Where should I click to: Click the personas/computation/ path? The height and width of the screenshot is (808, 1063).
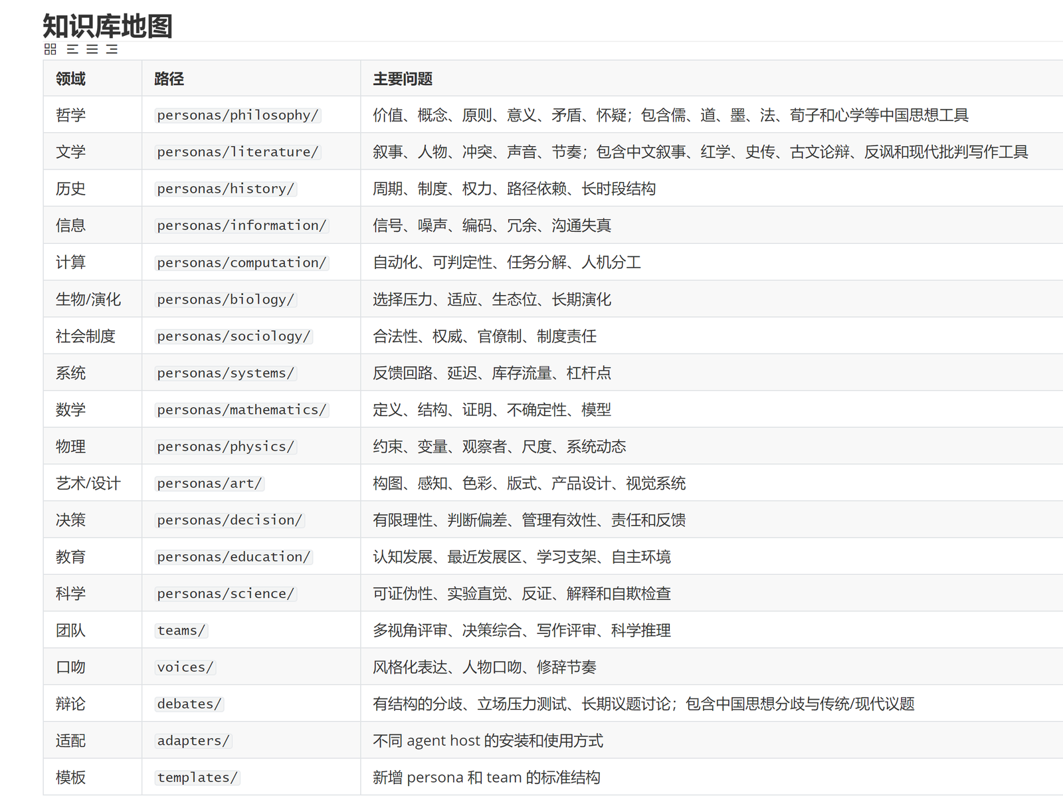coord(242,262)
